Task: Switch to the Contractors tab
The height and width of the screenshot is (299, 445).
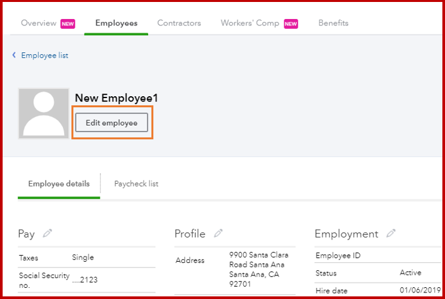Action: pyautogui.click(x=179, y=23)
